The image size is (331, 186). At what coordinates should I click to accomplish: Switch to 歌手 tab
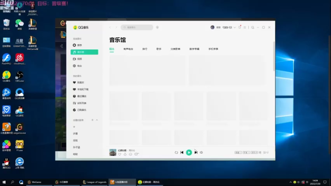(159, 49)
